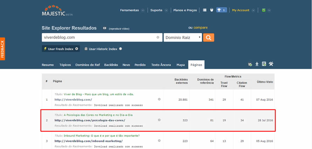Open the psicologia-das-cores URL link
This screenshot has height=149, width=312.
tap(90, 120)
